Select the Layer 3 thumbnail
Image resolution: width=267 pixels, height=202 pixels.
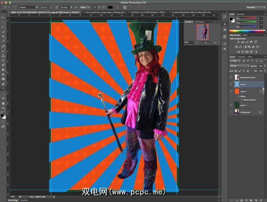pos(237,84)
